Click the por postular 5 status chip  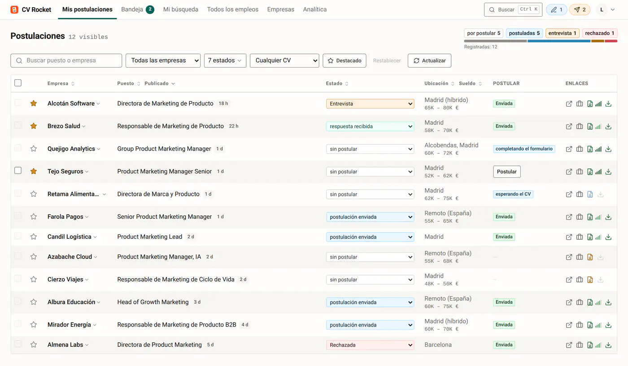[x=484, y=33]
